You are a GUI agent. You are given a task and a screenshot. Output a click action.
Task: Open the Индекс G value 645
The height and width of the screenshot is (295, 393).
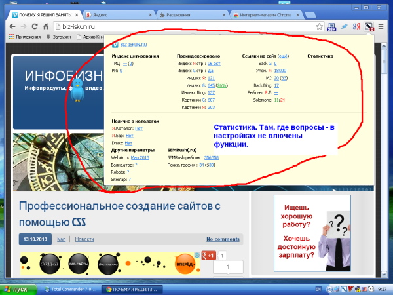(x=212, y=85)
